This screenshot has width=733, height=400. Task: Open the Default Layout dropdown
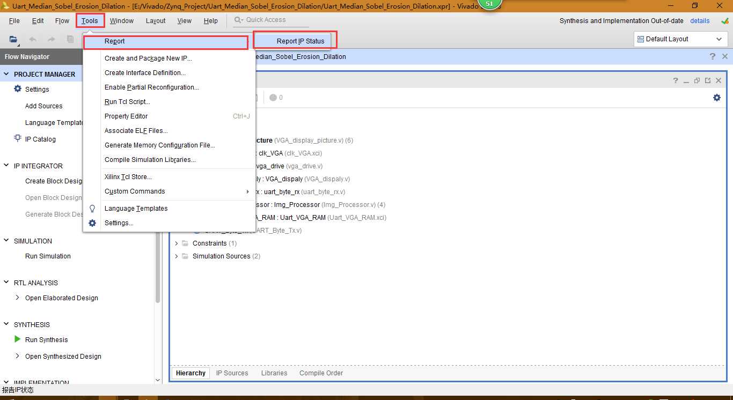(x=680, y=39)
